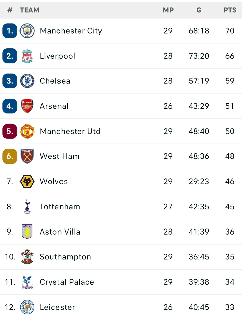Click the Chelsea club crest
The image size is (242, 319).
tap(27, 81)
